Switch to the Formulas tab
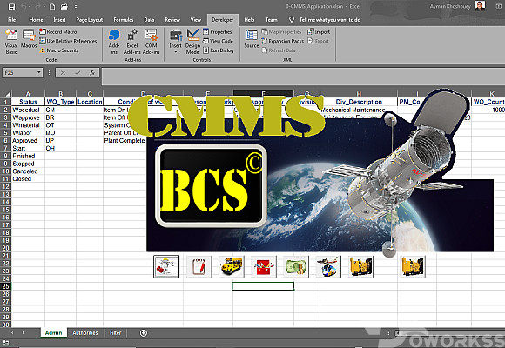Viewport: 505px width, 348px height. (124, 20)
